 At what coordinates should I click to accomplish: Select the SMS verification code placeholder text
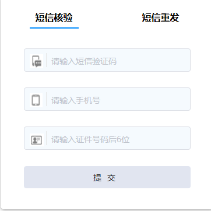click(84, 61)
